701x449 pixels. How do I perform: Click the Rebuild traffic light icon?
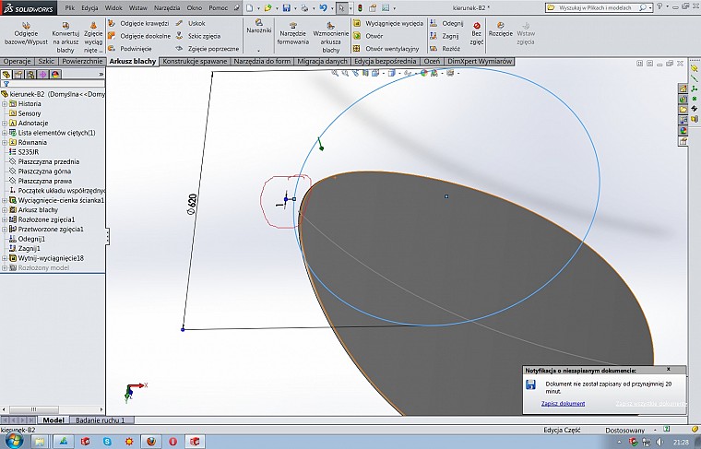click(x=361, y=8)
